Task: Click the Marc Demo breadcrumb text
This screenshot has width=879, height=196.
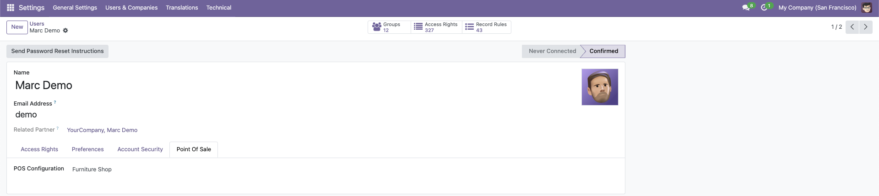Action: coord(45,31)
